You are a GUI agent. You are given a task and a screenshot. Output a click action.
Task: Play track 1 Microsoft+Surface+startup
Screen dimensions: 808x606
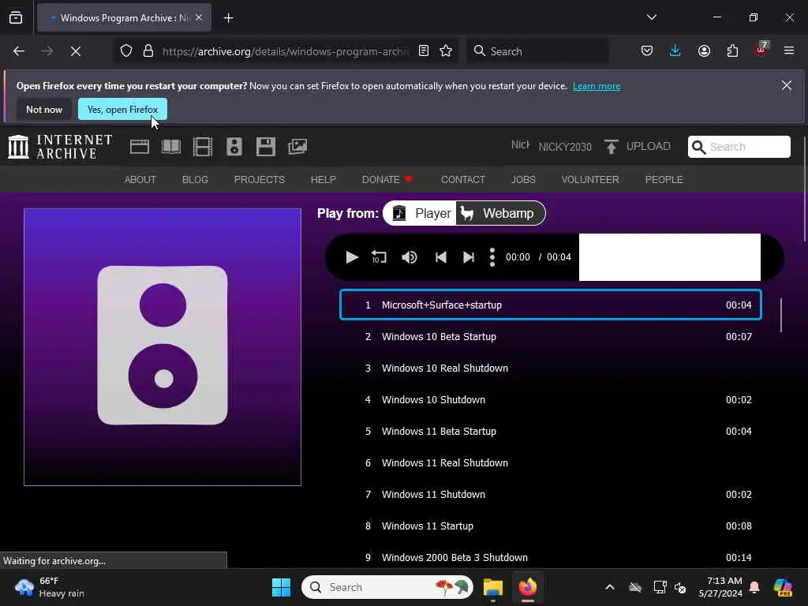(x=550, y=305)
